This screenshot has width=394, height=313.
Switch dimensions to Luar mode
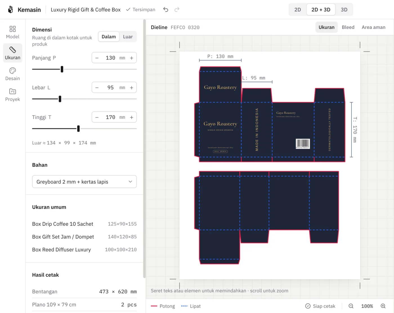click(x=128, y=37)
